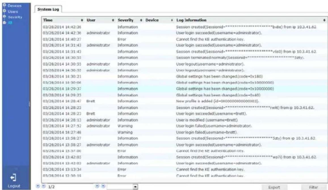Click the Logout icon in the sidebar
Screen dimensions: 328x190
pos(13,177)
